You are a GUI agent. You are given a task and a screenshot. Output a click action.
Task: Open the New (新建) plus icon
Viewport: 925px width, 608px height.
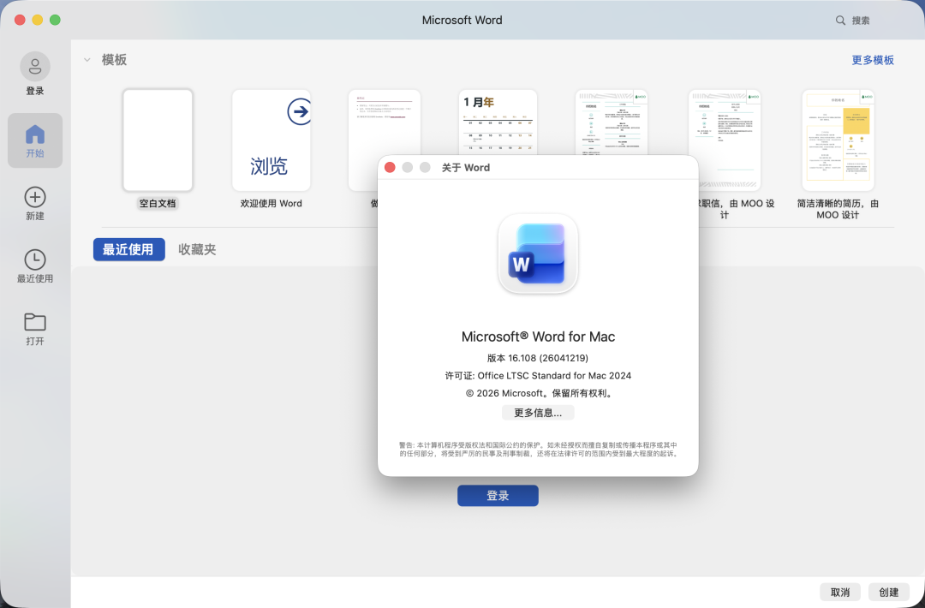(35, 197)
